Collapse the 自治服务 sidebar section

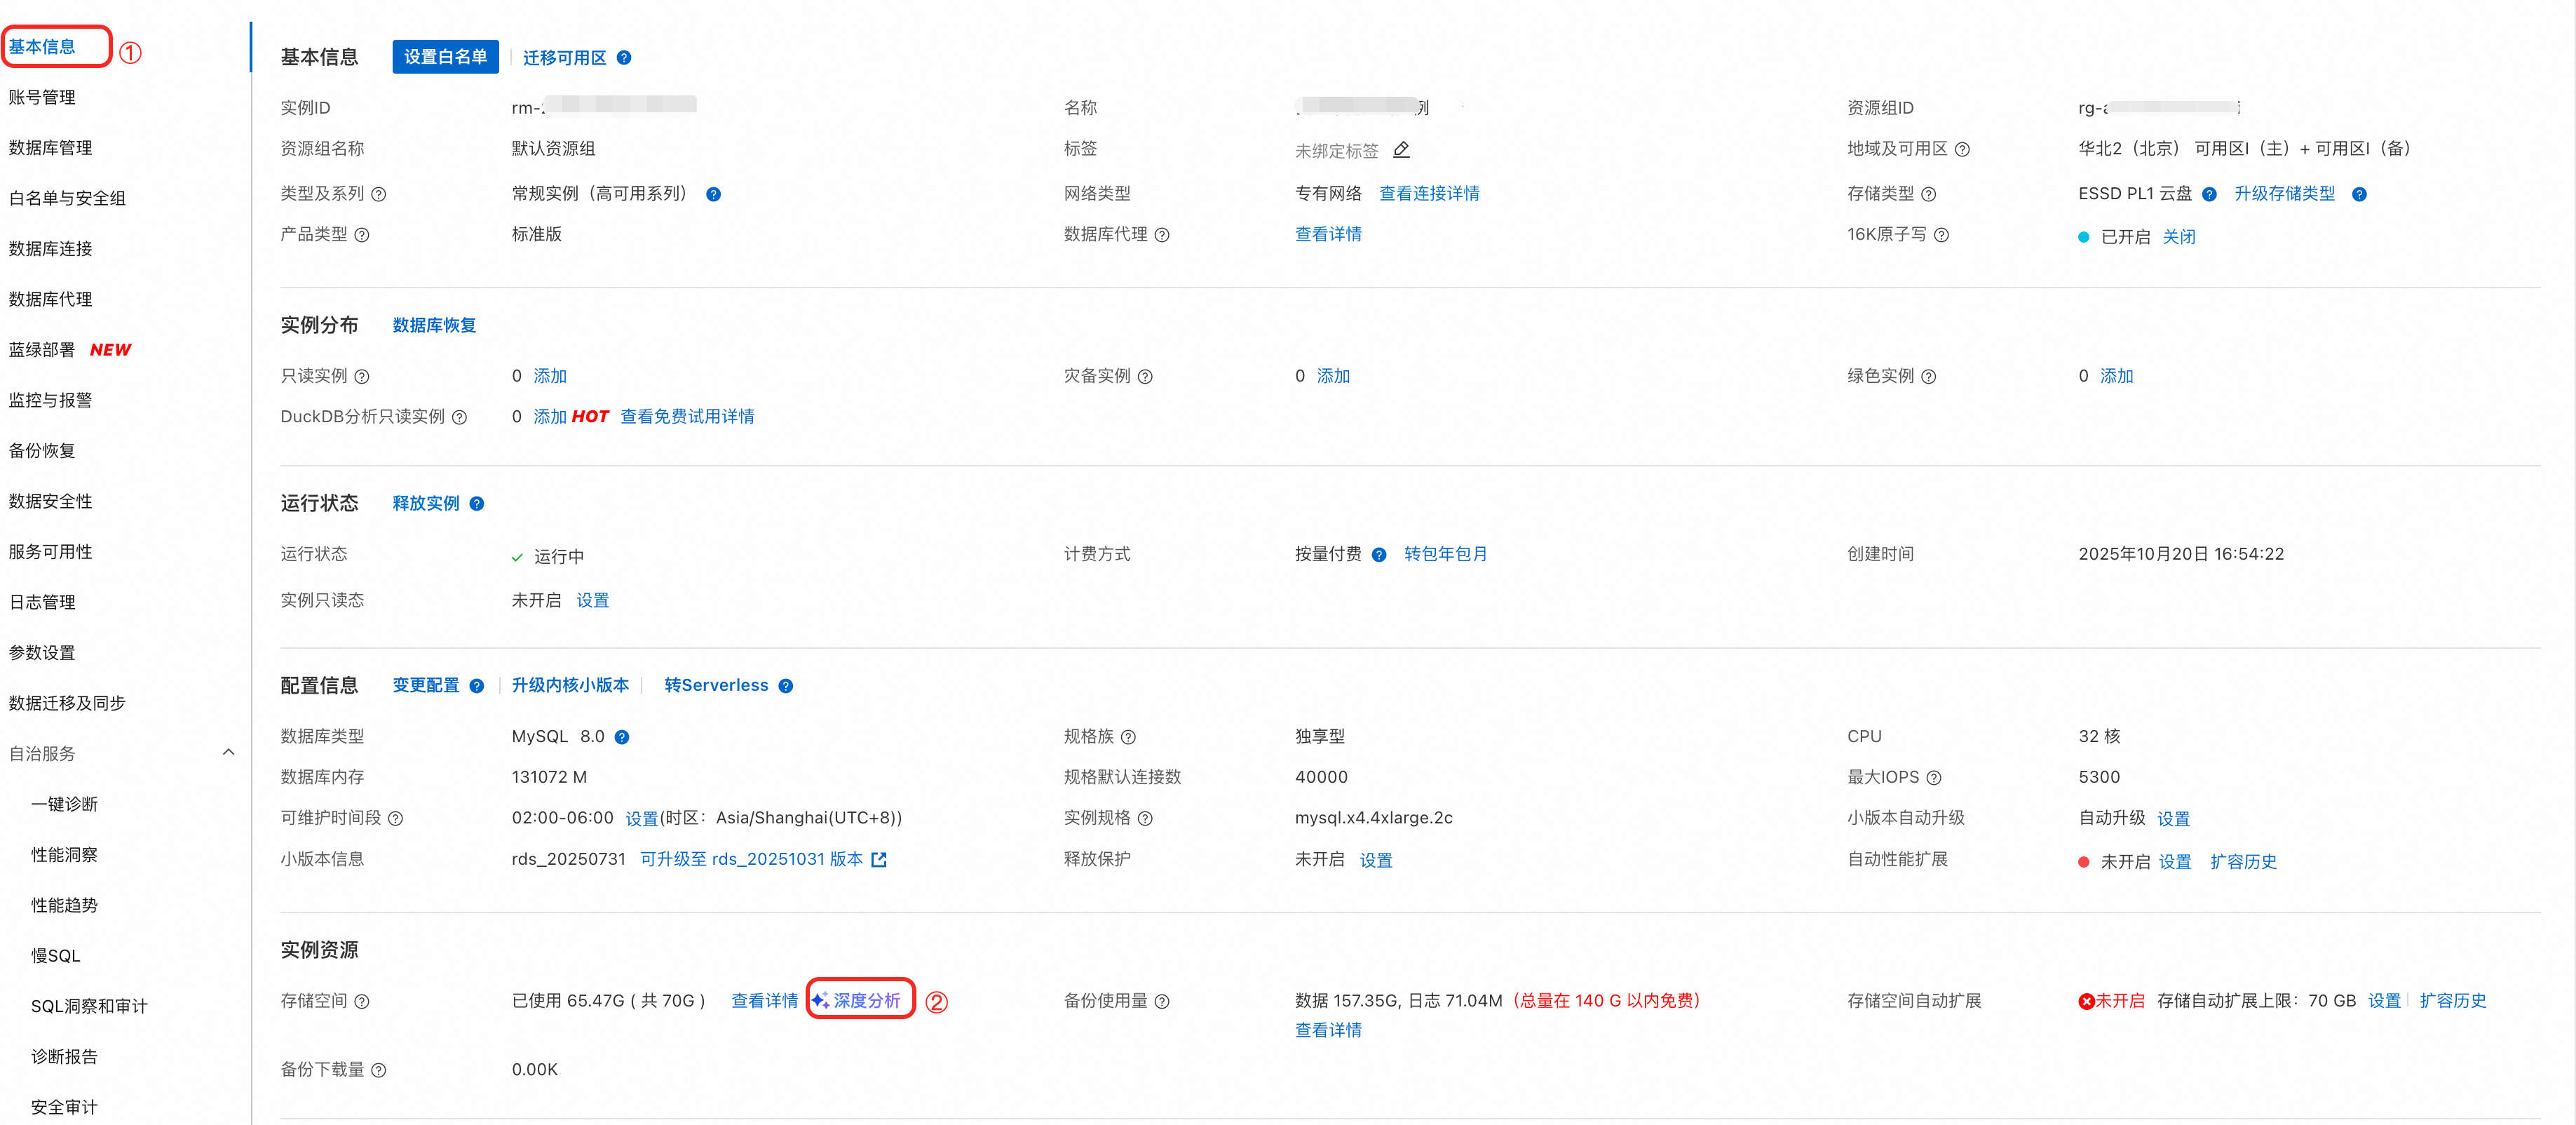coord(228,753)
